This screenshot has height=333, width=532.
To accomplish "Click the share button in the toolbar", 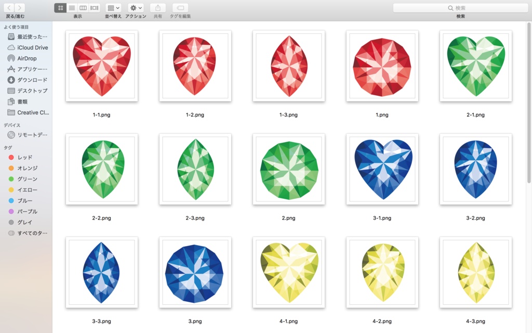I will point(158,8).
